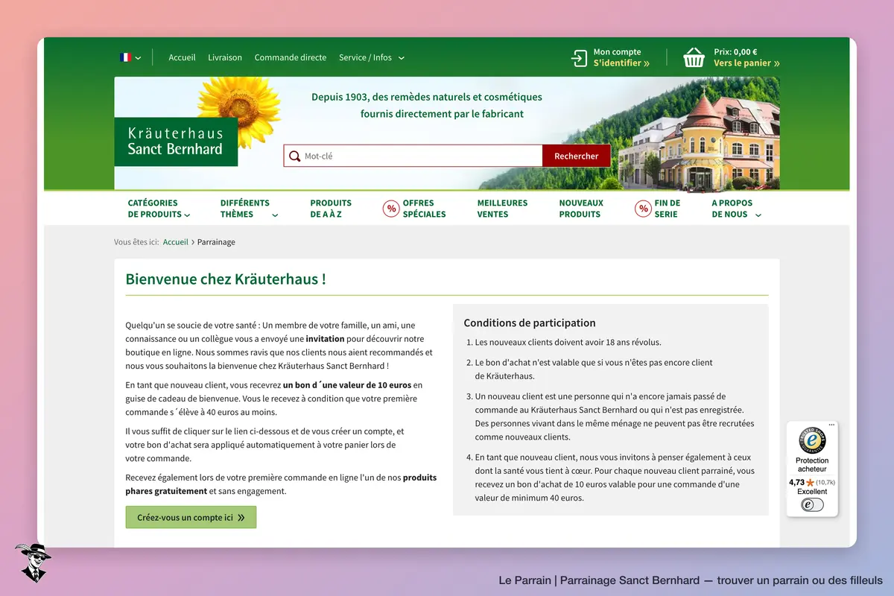
Task: Click the French flag language icon
Action: click(x=125, y=57)
